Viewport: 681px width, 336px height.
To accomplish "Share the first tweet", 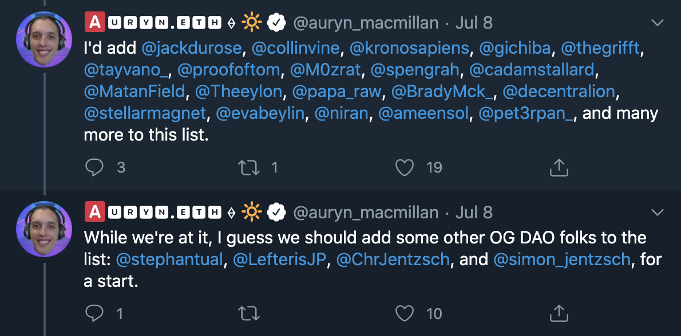I will coord(559,167).
